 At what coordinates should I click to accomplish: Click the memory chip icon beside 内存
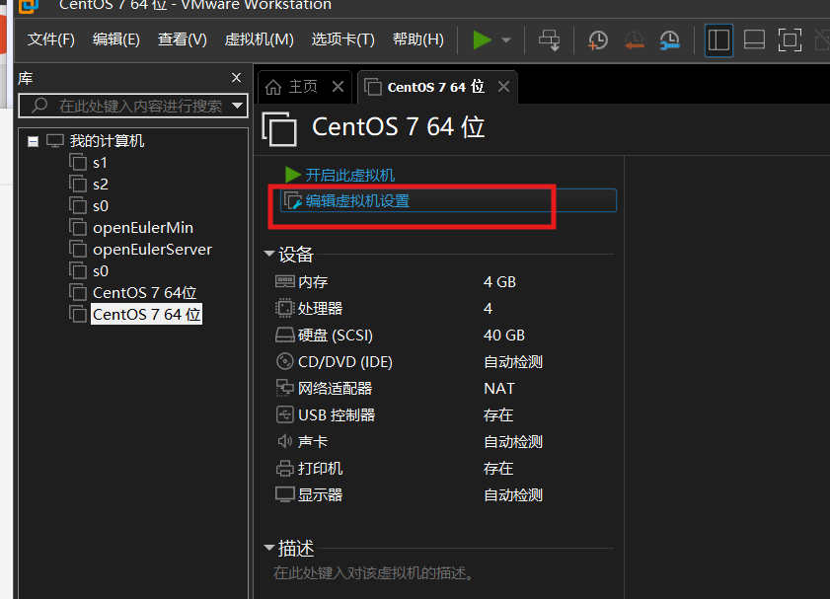click(285, 281)
